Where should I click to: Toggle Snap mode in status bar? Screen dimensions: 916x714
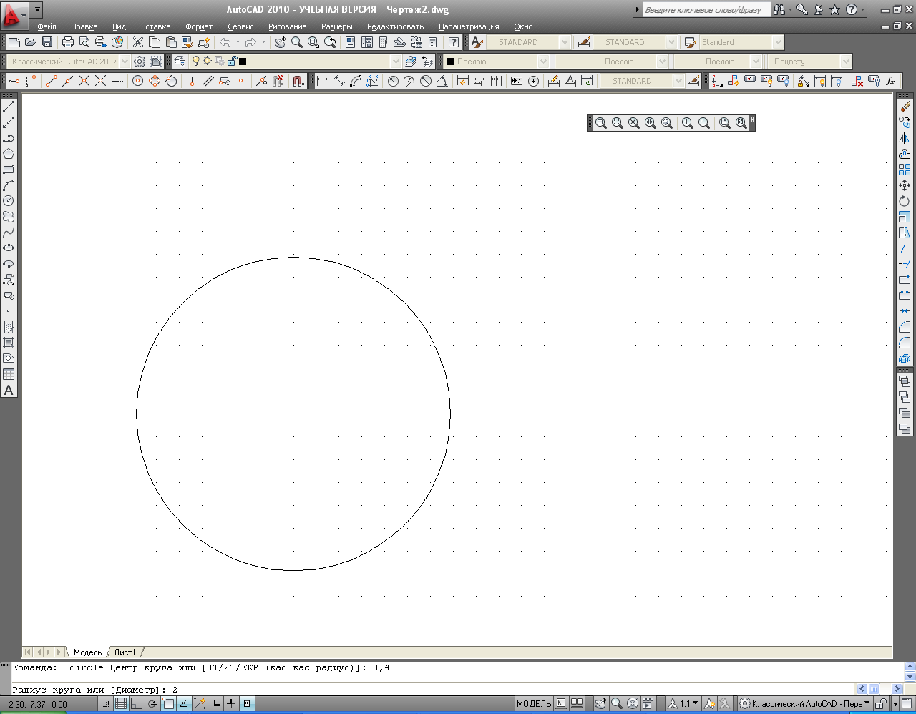click(x=105, y=704)
